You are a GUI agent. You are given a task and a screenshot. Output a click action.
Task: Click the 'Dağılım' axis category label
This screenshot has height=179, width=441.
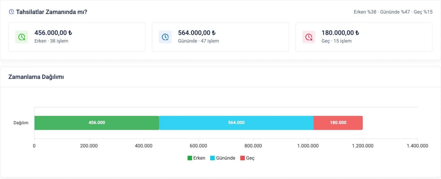point(21,123)
